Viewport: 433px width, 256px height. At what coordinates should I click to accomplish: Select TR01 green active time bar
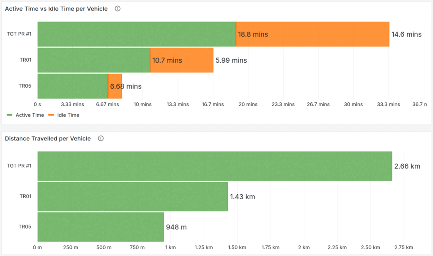click(x=94, y=60)
